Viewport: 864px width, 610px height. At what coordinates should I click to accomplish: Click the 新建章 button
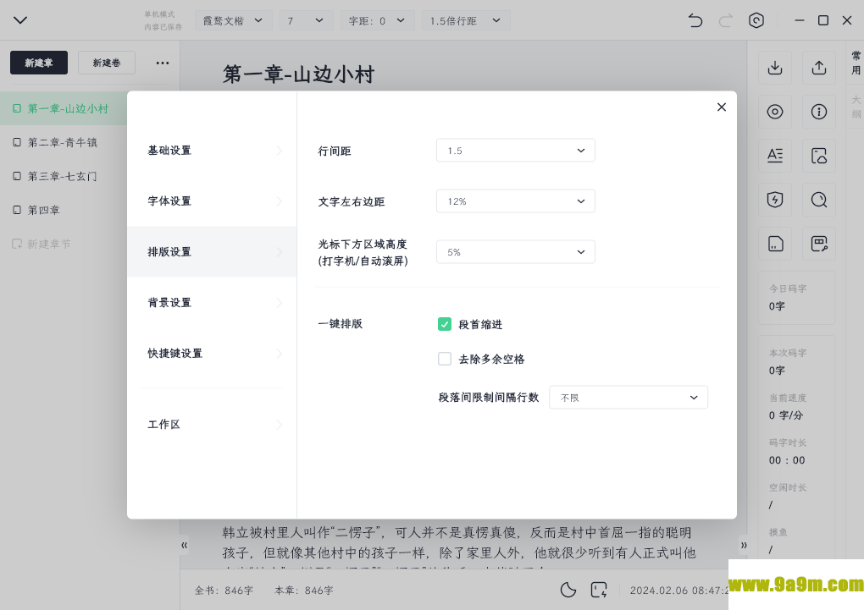pos(39,63)
